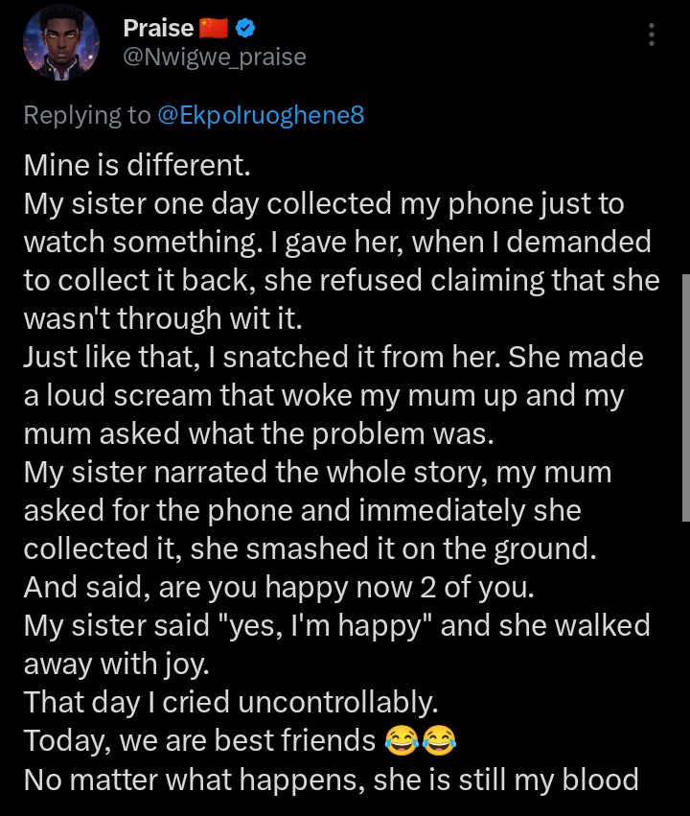Click the display name Praise
Viewport: 690px width, 816px height.
pos(158,29)
